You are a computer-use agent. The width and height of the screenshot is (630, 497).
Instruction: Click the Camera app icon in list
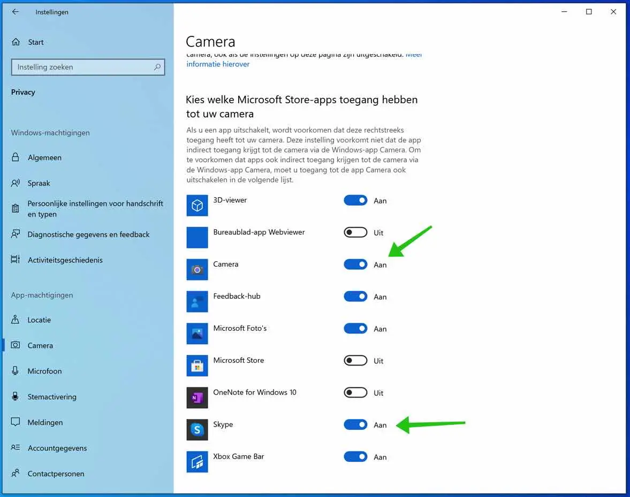point(197,269)
